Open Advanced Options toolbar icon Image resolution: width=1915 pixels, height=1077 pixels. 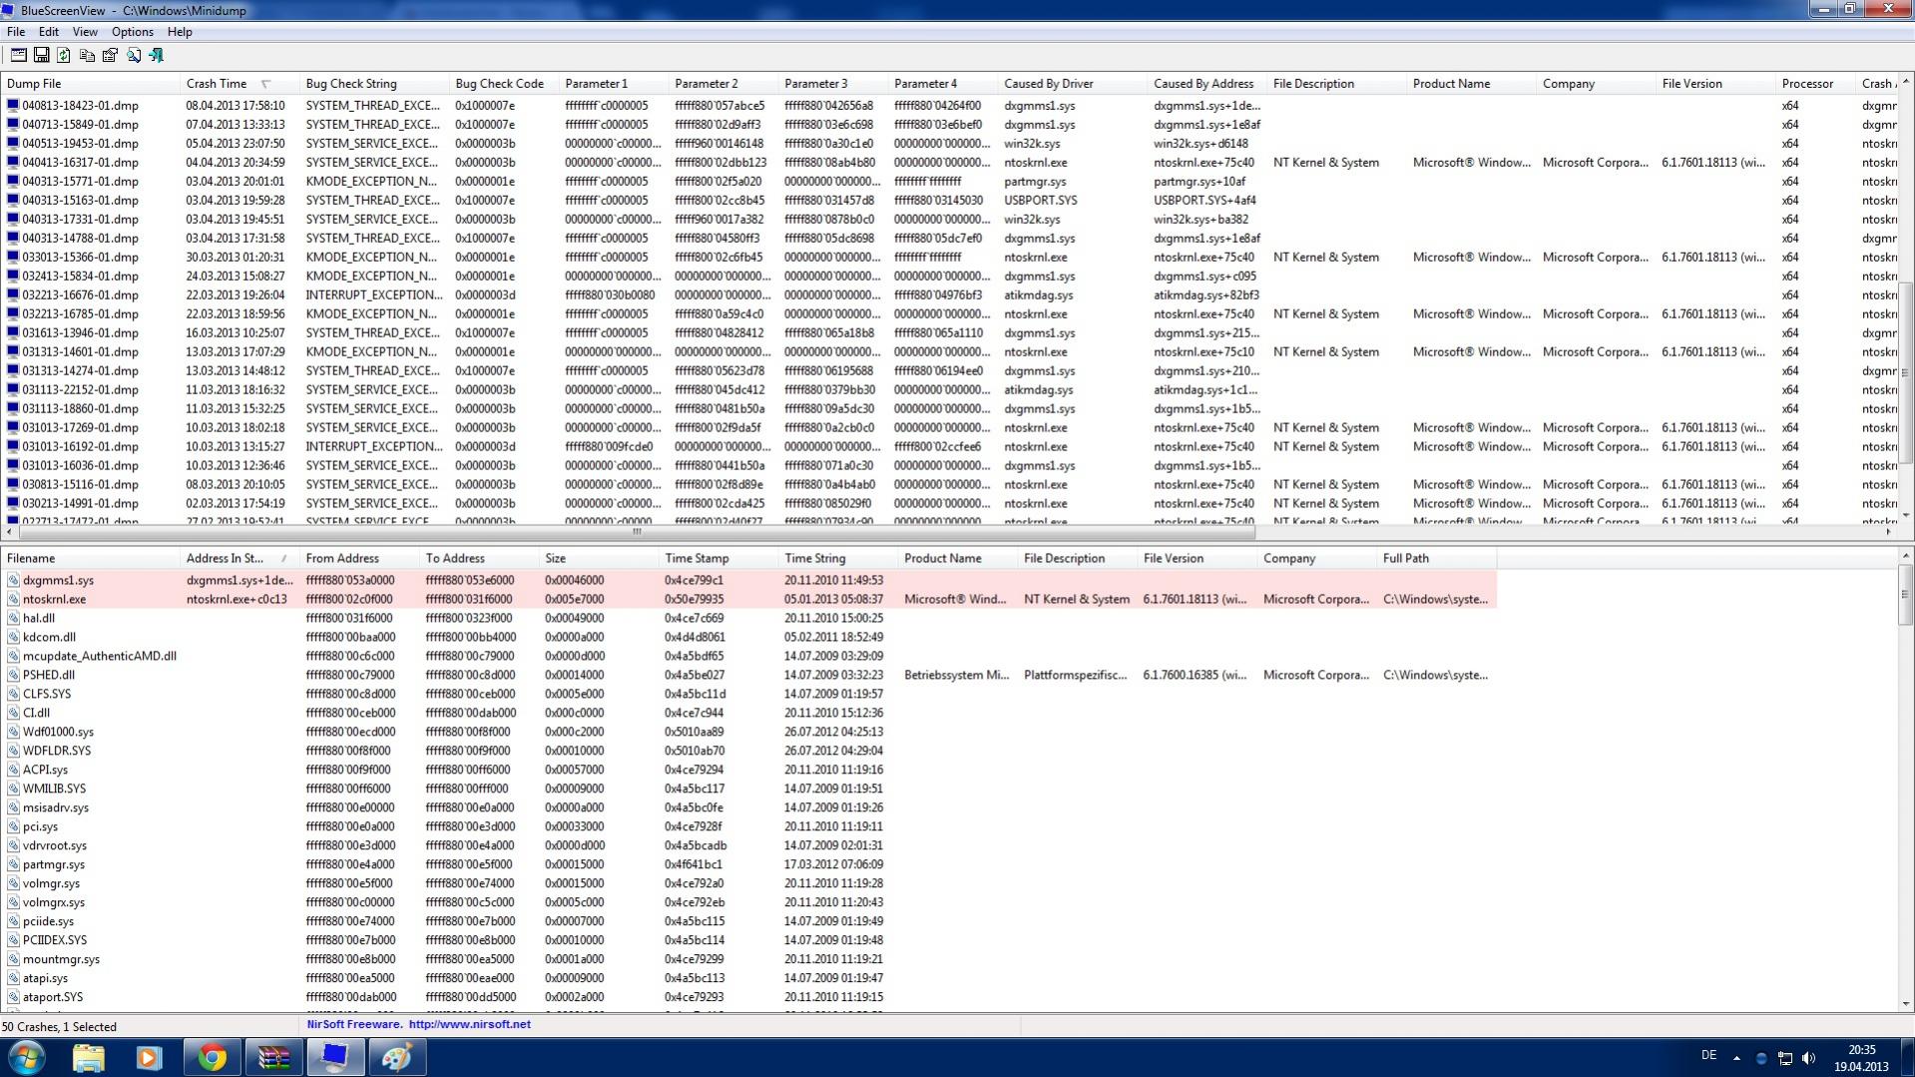tap(18, 55)
